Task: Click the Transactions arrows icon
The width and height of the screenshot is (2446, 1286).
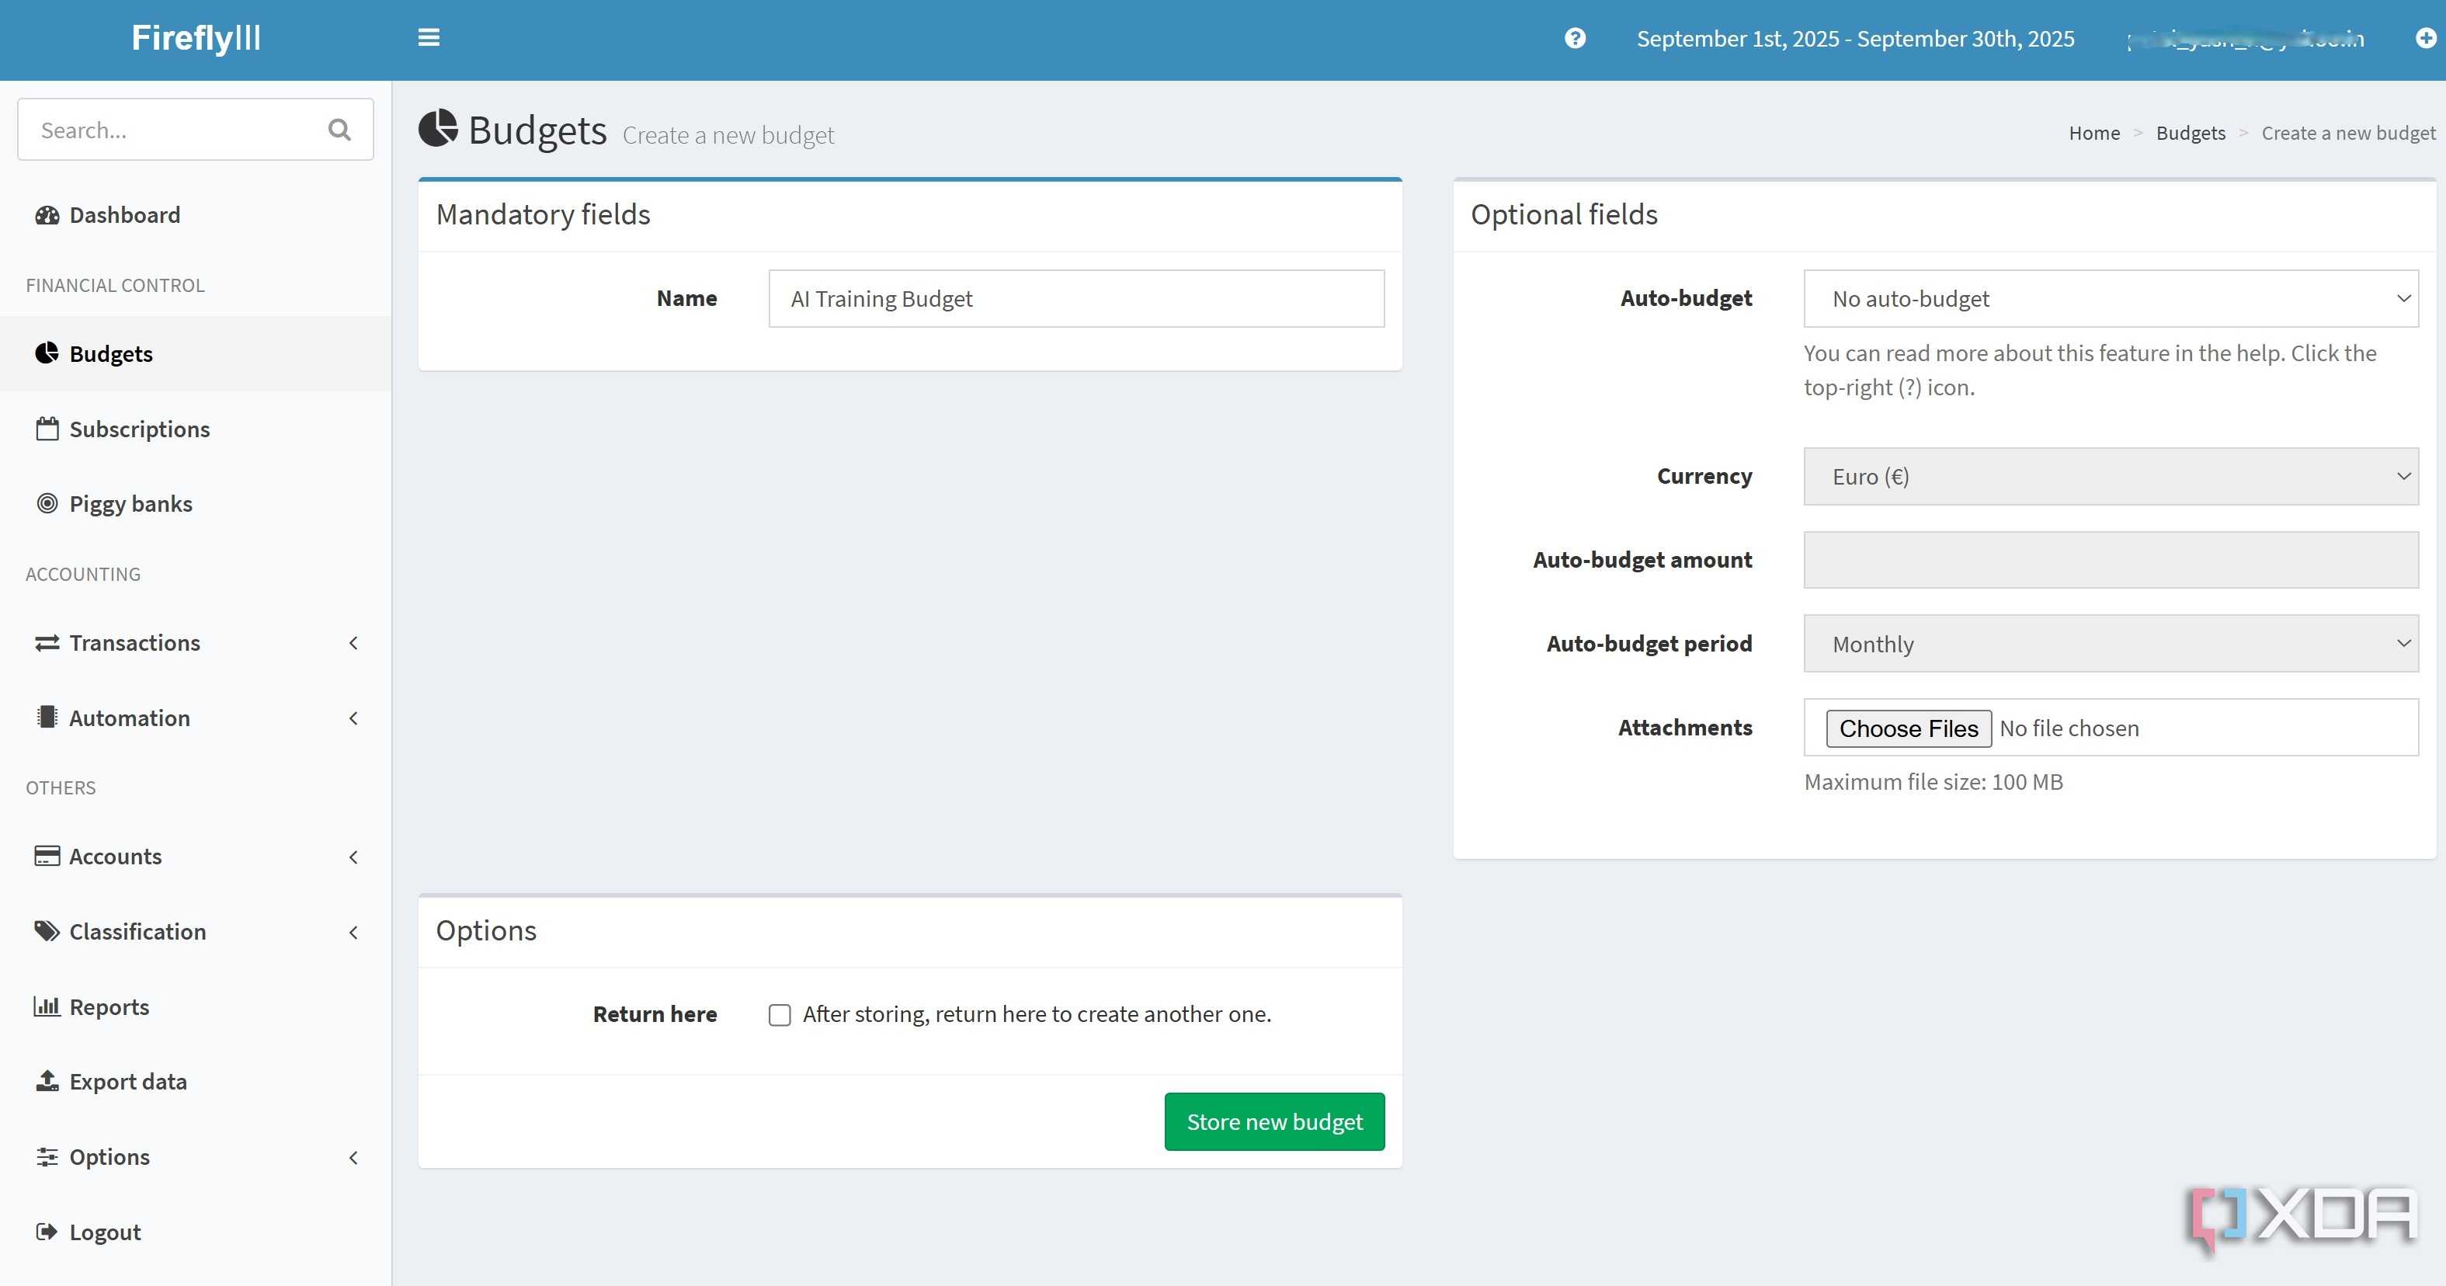Action: click(x=47, y=643)
